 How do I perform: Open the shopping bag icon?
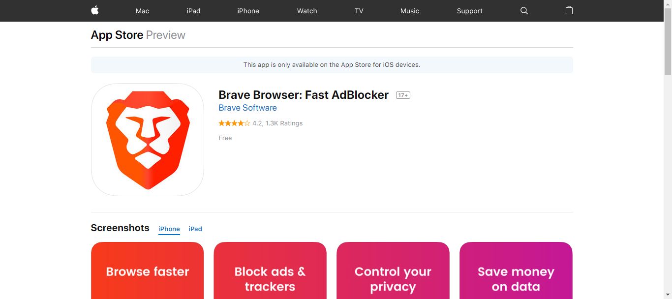pyautogui.click(x=569, y=10)
